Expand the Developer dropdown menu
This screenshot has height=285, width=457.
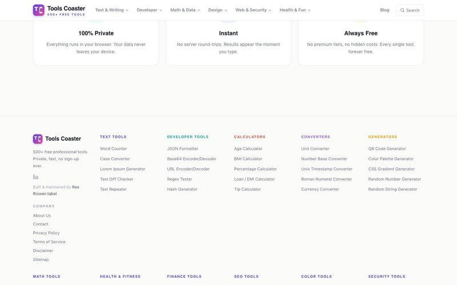pos(149,10)
